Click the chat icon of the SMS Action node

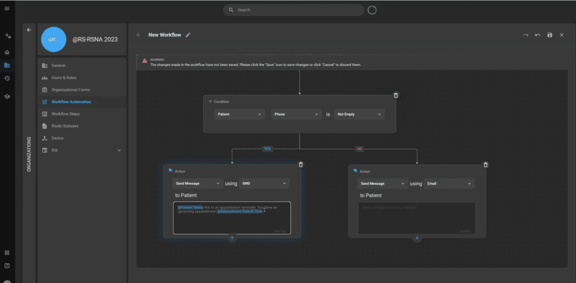(170, 171)
